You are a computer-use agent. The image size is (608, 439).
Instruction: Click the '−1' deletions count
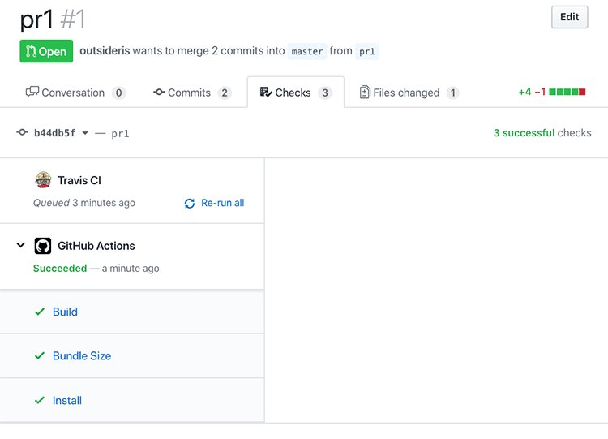[540, 92]
